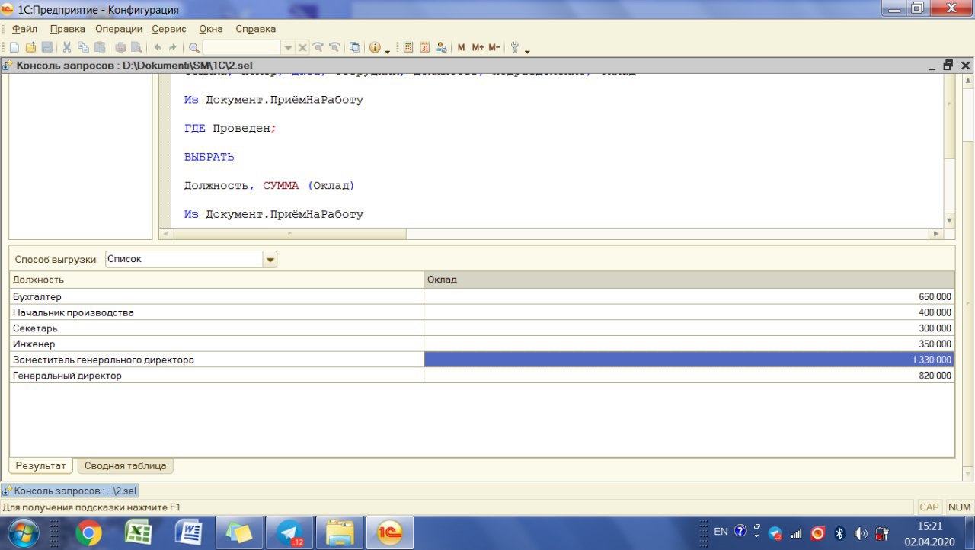Click the highlighted 1 330 000 salary cell
The image size is (975, 550).
[689, 360]
